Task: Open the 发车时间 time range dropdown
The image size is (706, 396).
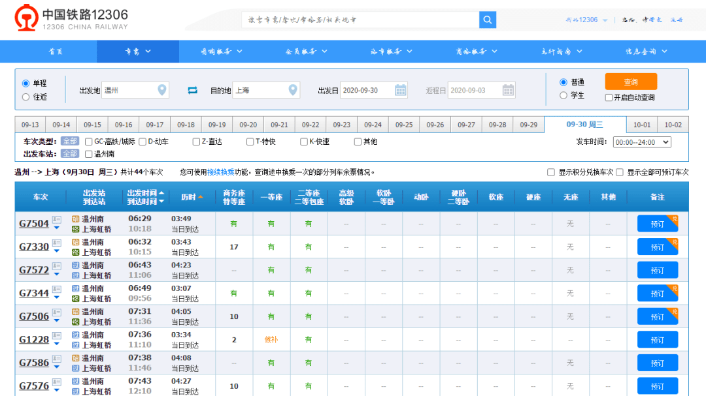Action: point(642,142)
